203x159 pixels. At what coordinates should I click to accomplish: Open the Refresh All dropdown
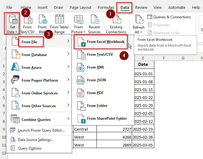coord(138,24)
